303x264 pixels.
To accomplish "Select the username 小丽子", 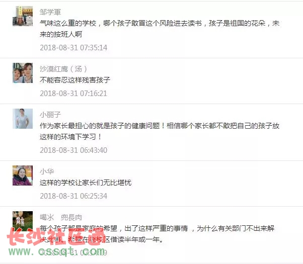I will pos(50,115).
